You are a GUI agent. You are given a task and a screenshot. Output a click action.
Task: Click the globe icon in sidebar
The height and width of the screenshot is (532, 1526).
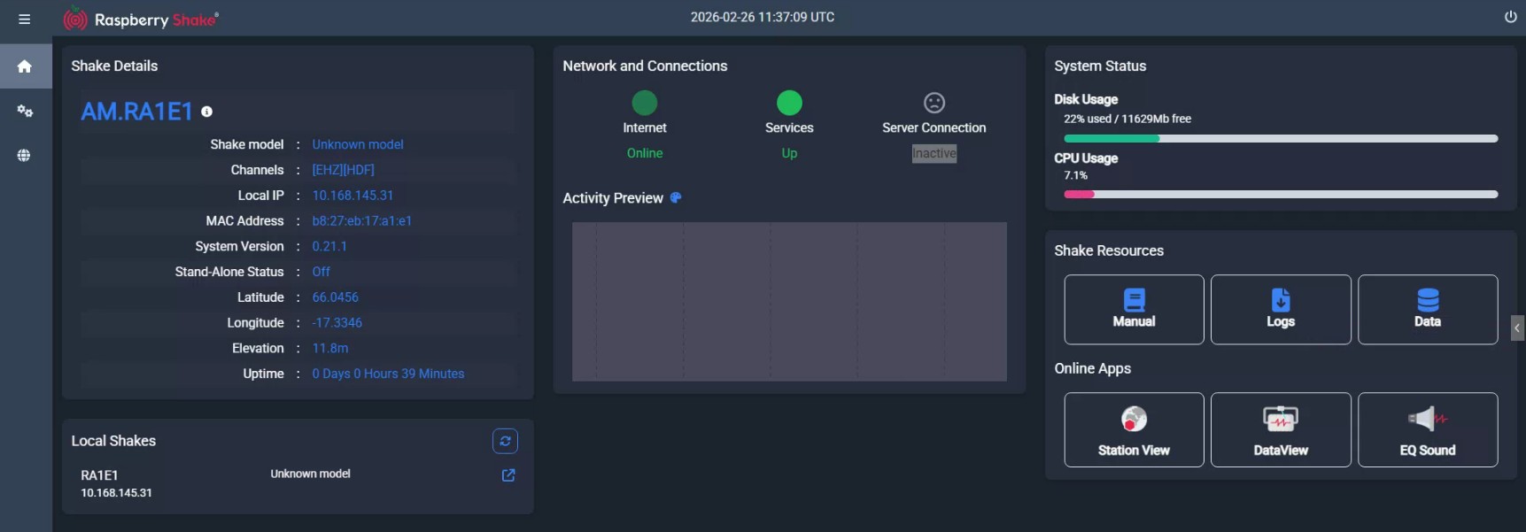coord(25,155)
